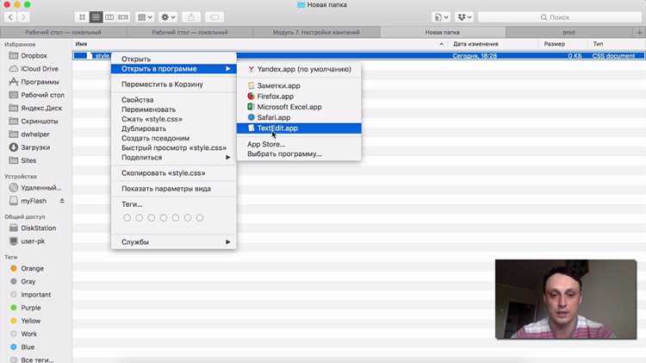Go back with the left arrow
This screenshot has width=646, height=363.
tap(10, 17)
